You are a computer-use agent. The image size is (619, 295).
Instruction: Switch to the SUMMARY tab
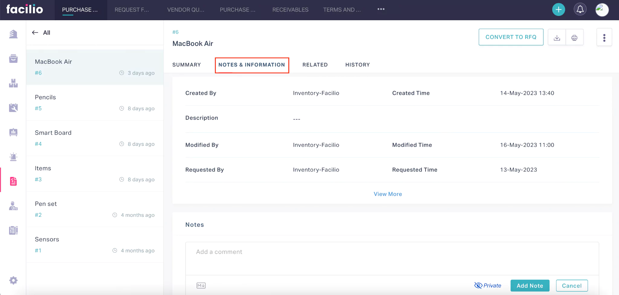(186, 65)
